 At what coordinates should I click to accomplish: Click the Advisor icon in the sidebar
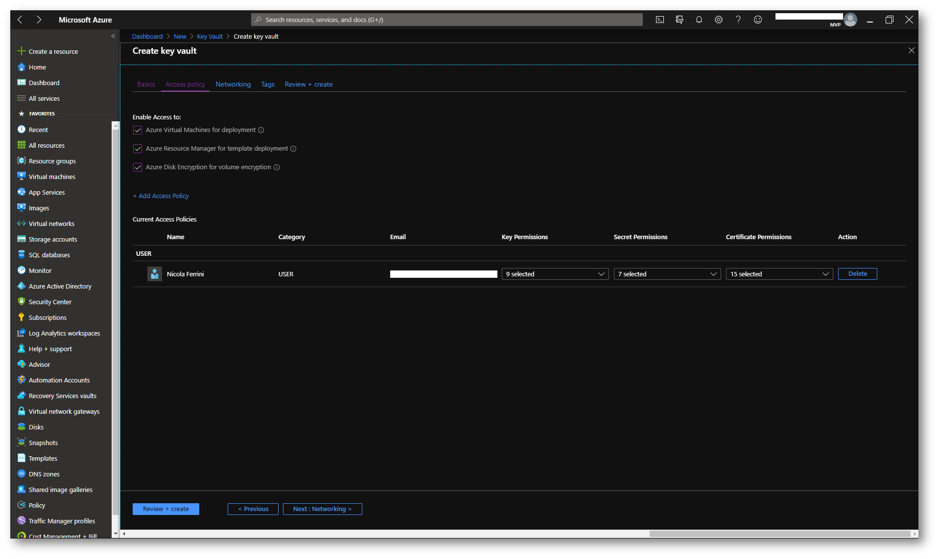[x=22, y=364]
